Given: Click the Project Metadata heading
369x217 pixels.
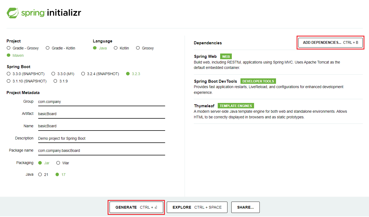Looking at the screenshot, I should pyautogui.click(x=23, y=93).
